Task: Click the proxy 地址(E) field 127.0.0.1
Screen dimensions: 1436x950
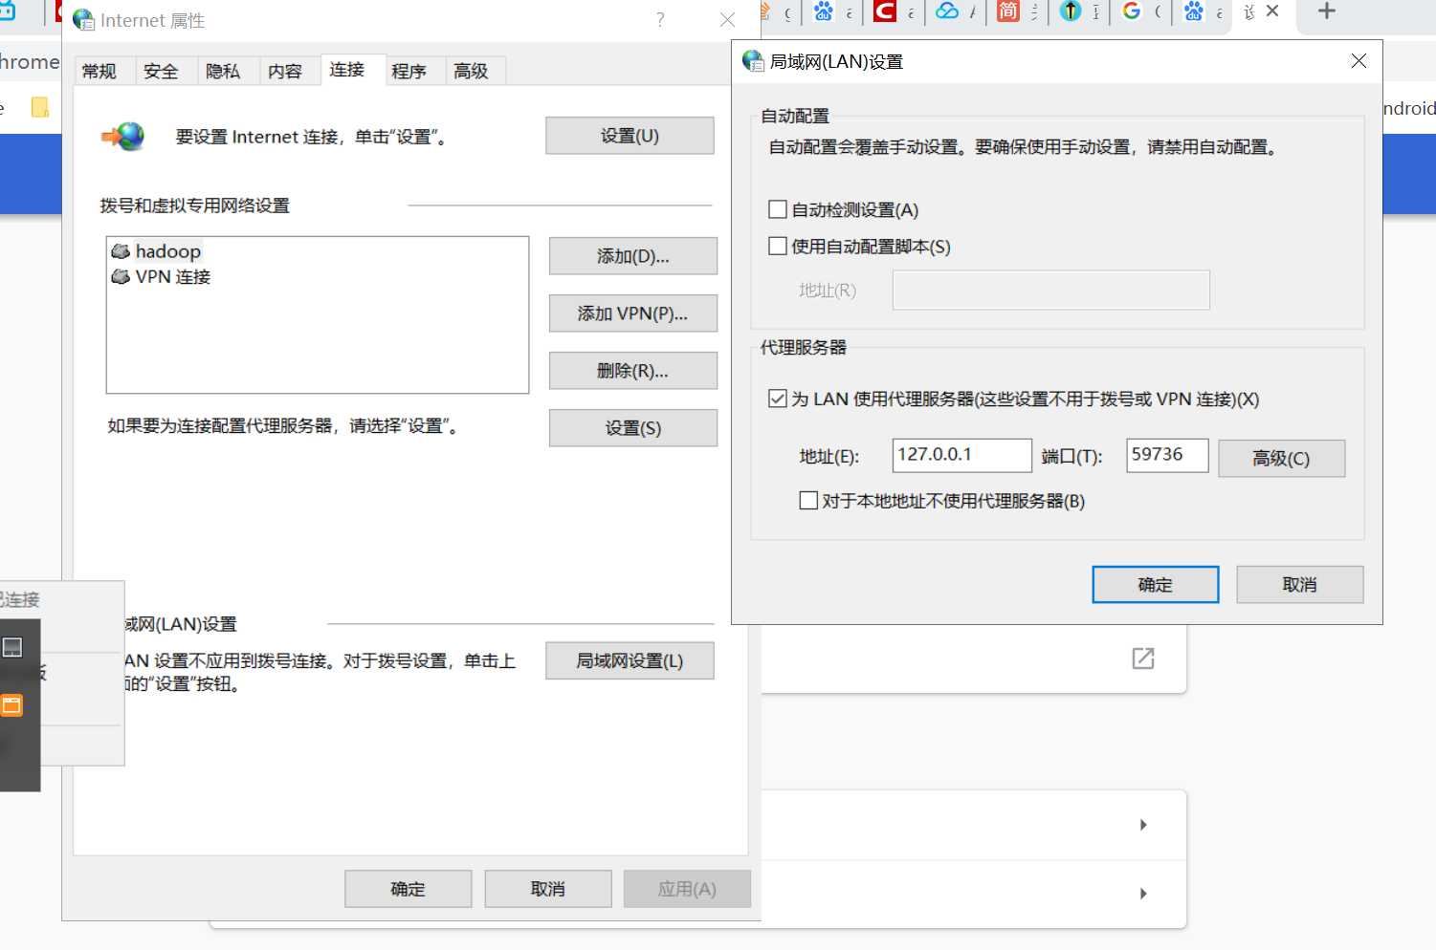Action: (962, 455)
